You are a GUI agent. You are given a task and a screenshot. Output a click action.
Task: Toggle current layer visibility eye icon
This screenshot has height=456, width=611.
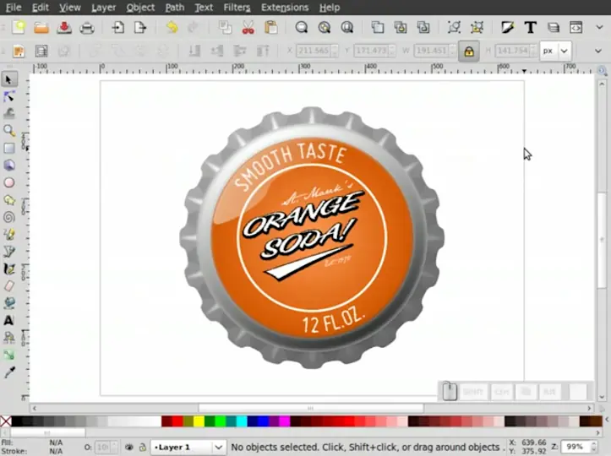click(129, 447)
